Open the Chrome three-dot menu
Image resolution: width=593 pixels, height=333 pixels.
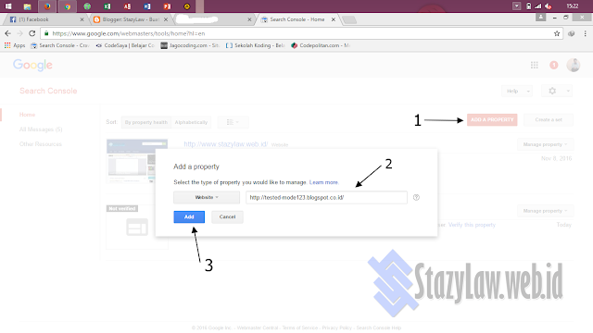585,33
